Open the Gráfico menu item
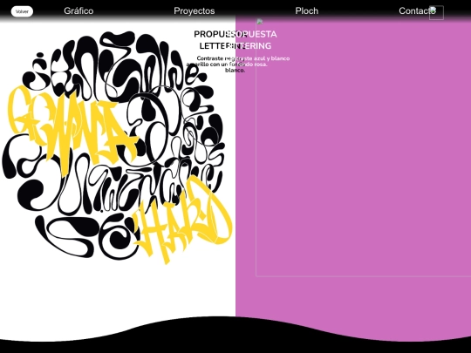The image size is (471, 353). click(x=78, y=10)
